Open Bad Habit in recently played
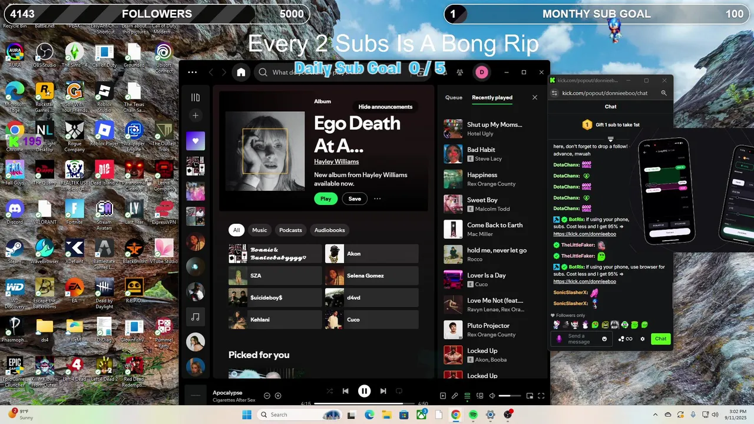The image size is (754, 424). [x=492, y=154]
